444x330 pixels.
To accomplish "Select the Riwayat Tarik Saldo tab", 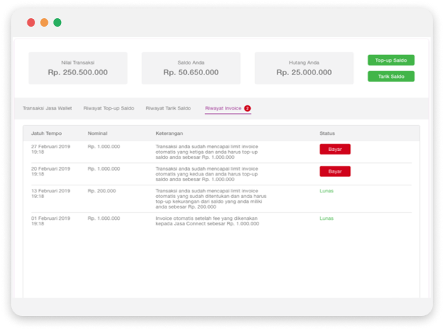I will (168, 108).
